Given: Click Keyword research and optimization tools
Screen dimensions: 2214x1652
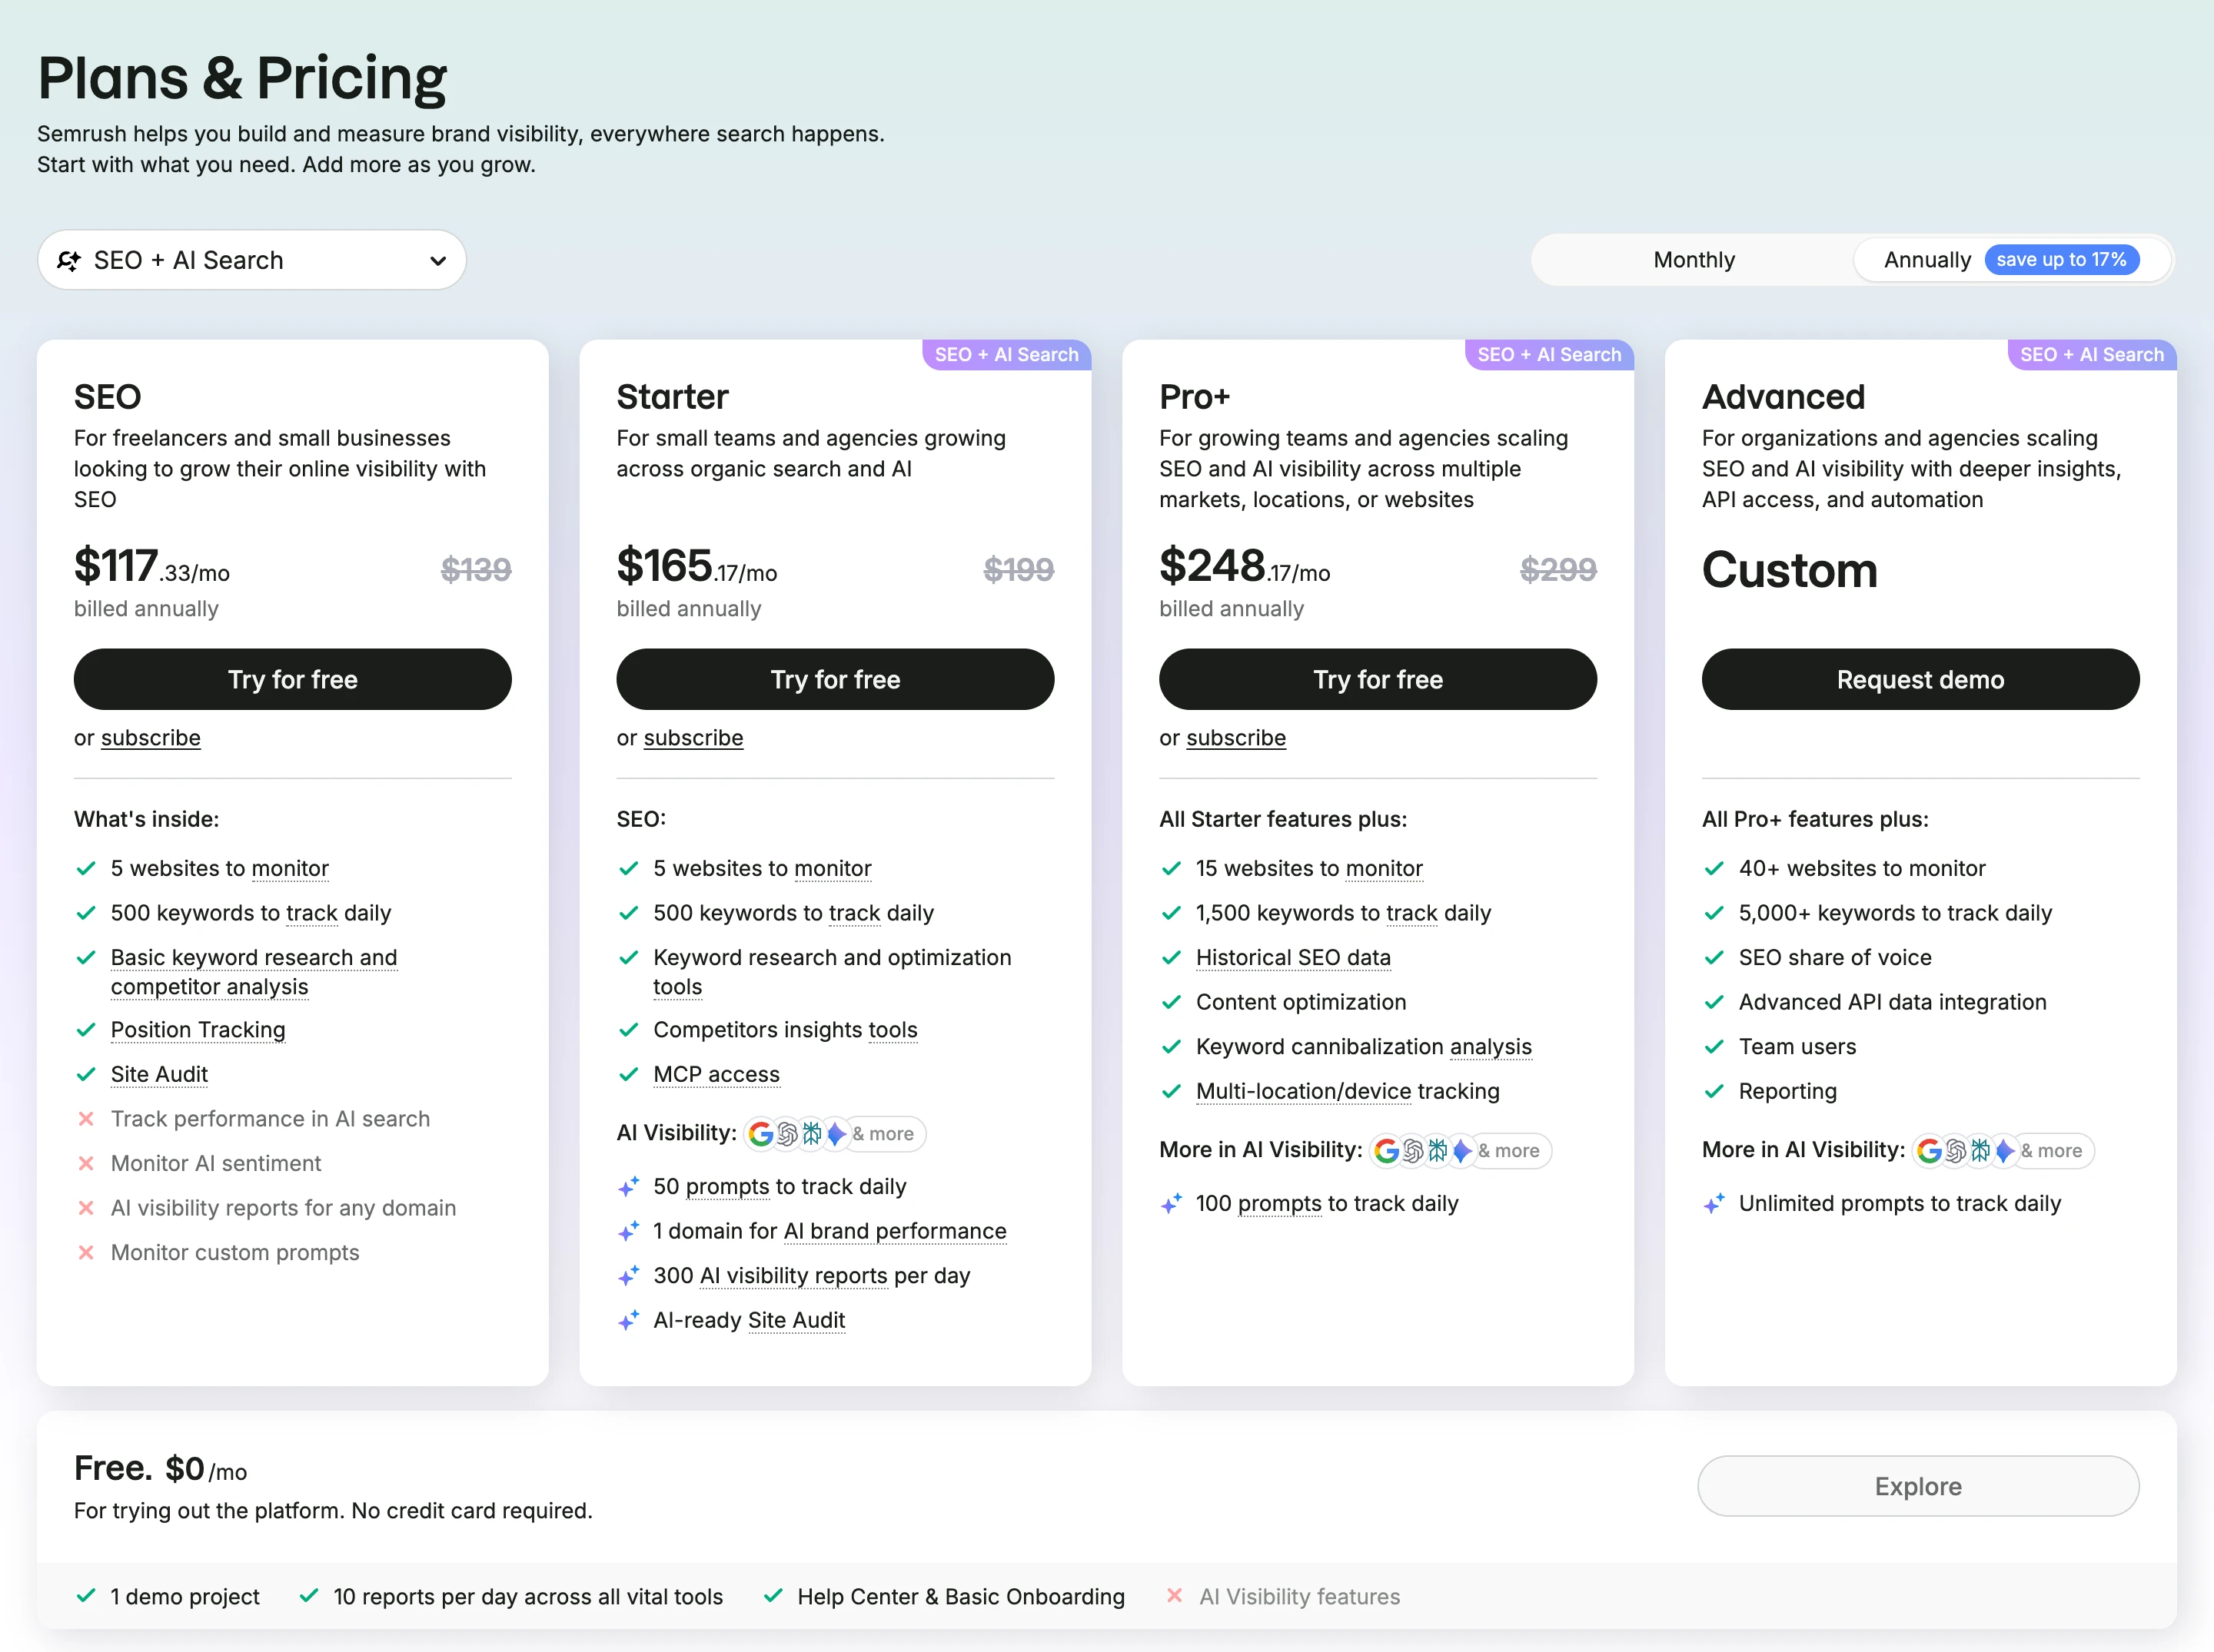Looking at the screenshot, I should [x=833, y=972].
